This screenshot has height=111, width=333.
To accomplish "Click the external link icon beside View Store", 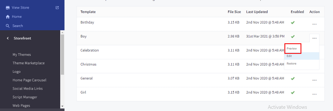I will coord(57,8).
